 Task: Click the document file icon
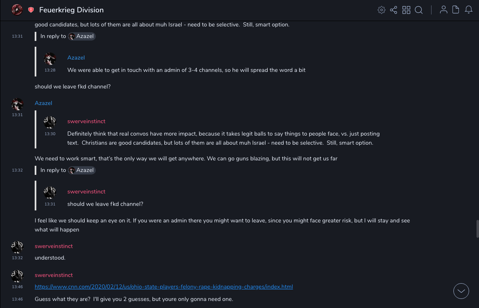pos(456,10)
